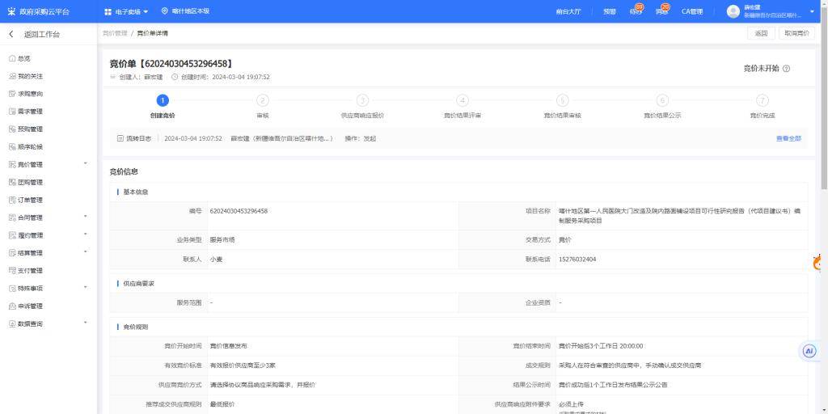Click the user name in header
The height and width of the screenshot is (414, 828).
(x=751, y=7)
